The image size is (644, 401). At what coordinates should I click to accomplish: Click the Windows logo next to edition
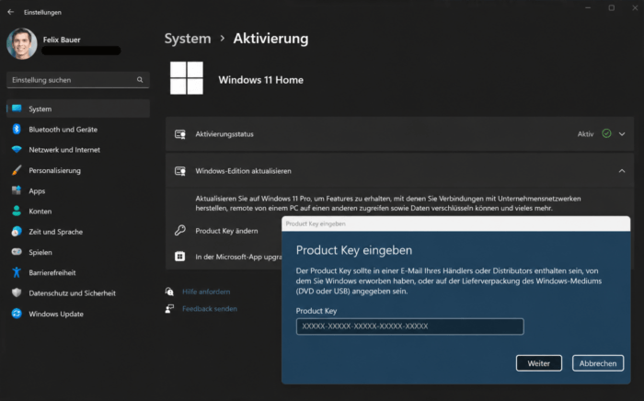point(187,78)
